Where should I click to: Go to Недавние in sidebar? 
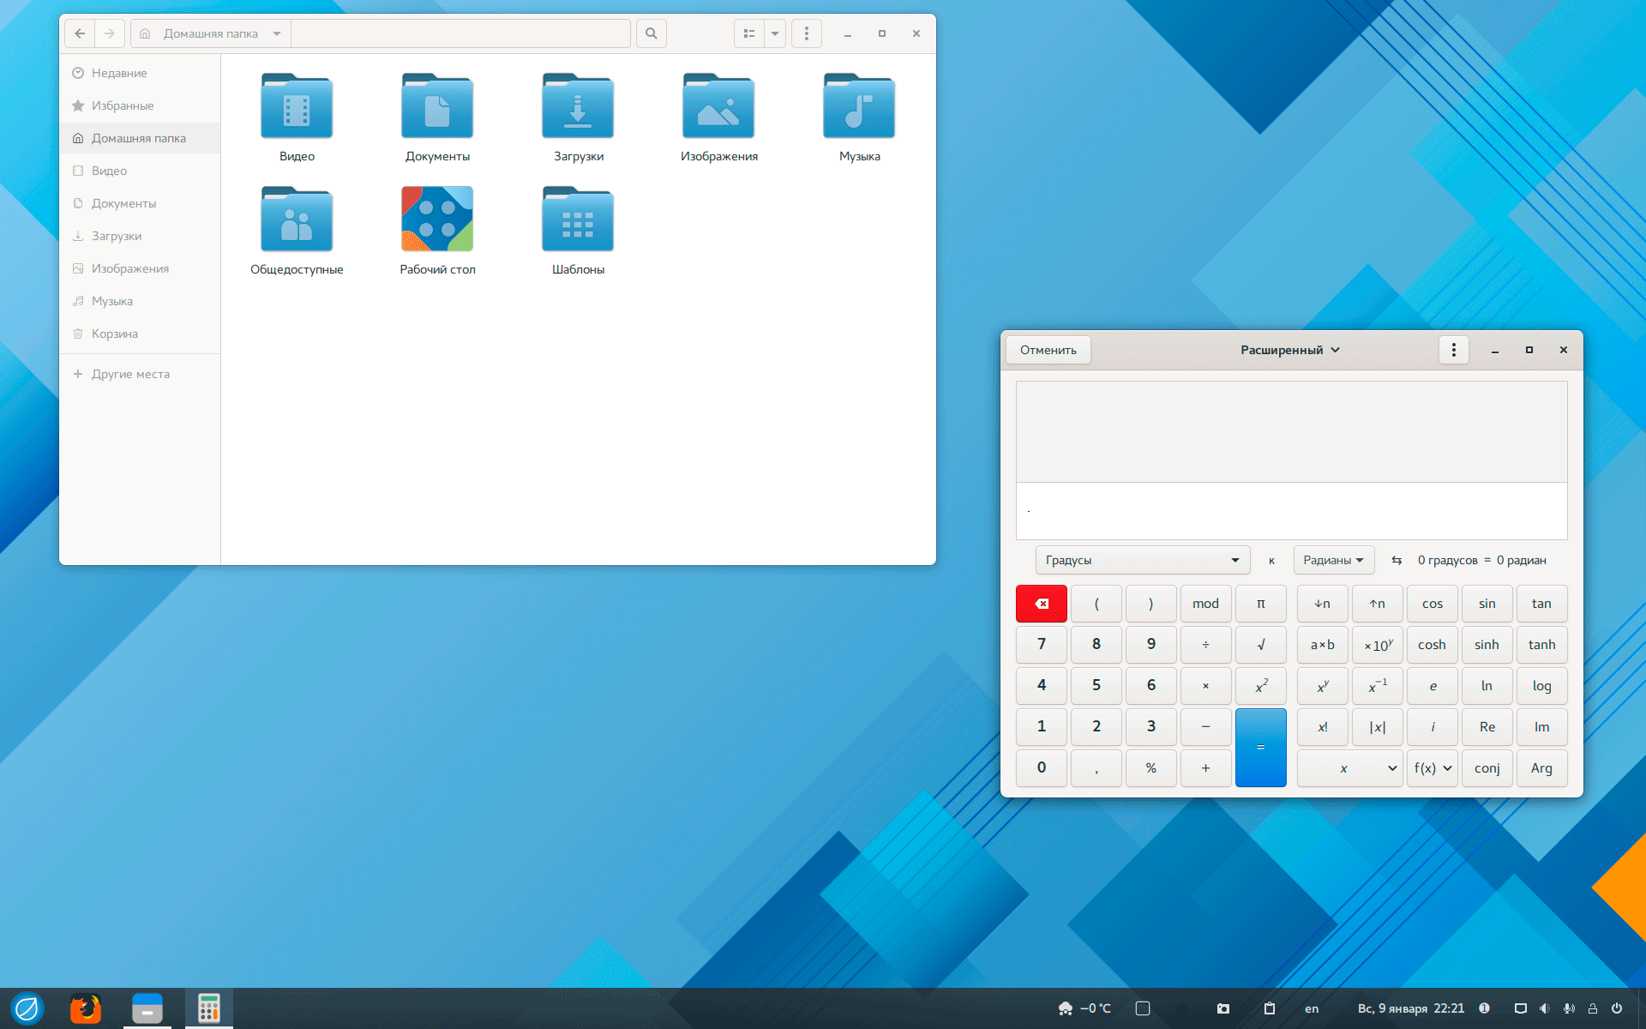click(119, 73)
